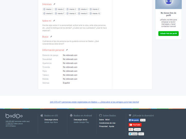This screenshot has height=139, width=186.
Task: Click the Badoo footer logo
Action: click(x=14, y=116)
